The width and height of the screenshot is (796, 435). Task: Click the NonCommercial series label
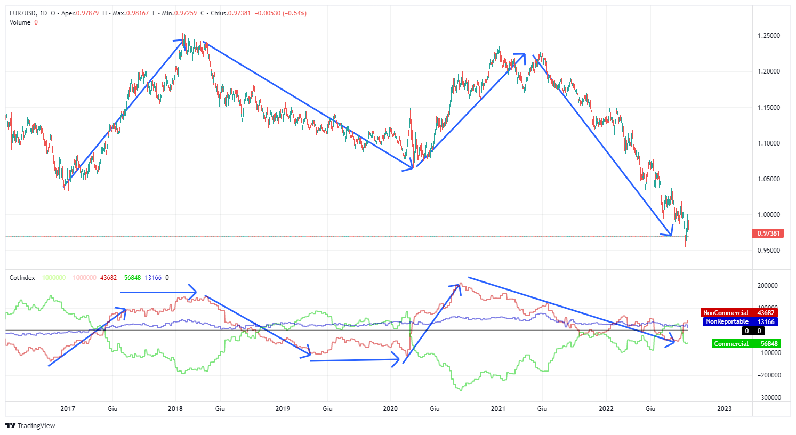tap(726, 313)
